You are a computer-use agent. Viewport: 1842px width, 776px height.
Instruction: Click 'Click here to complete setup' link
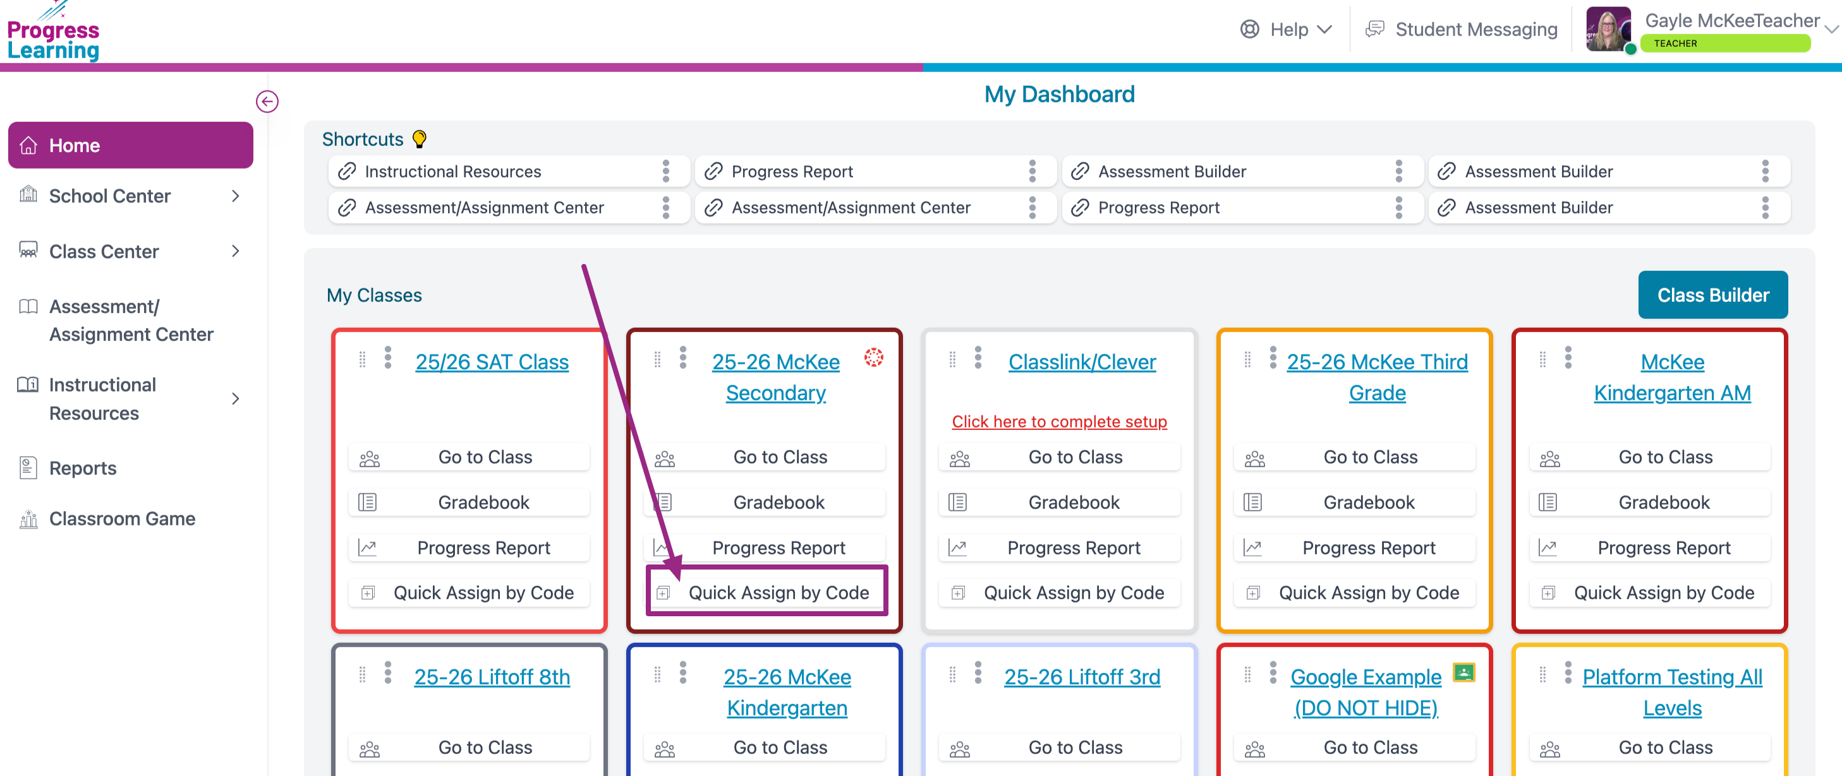tap(1058, 422)
